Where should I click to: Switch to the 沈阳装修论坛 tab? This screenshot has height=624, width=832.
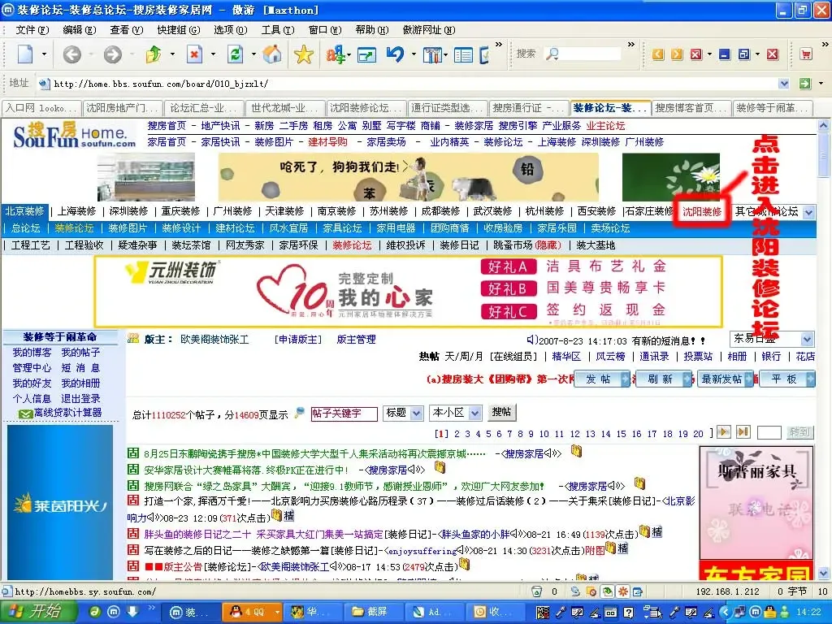pyautogui.click(x=366, y=108)
